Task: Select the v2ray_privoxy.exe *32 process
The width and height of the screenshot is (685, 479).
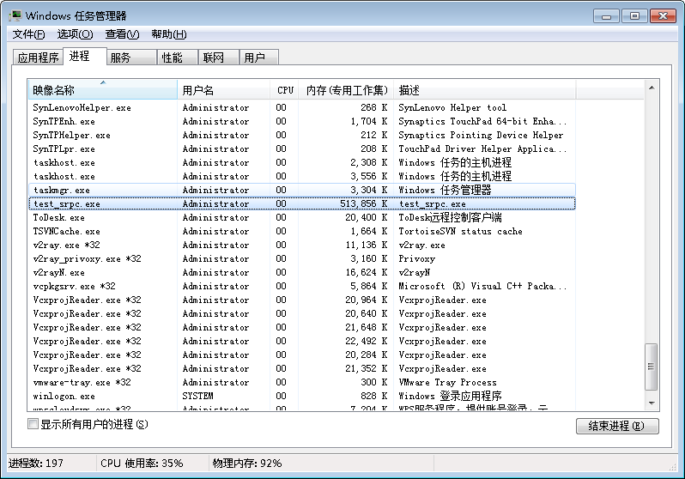Action: pyautogui.click(x=302, y=258)
